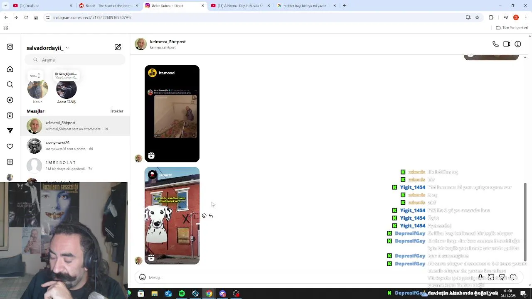This screenshot has height=299, width=532.
Task: Go to the Instagram Home feed icon
Action: 10,69
